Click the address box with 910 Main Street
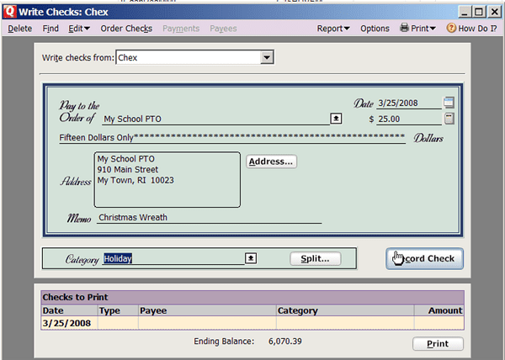The image size is (505, 360). click(167, 180)
